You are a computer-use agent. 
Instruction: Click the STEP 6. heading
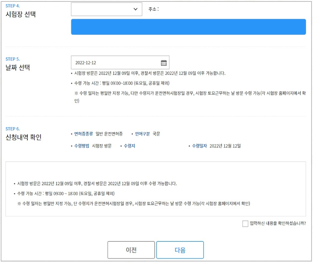(x=12, y=129)
